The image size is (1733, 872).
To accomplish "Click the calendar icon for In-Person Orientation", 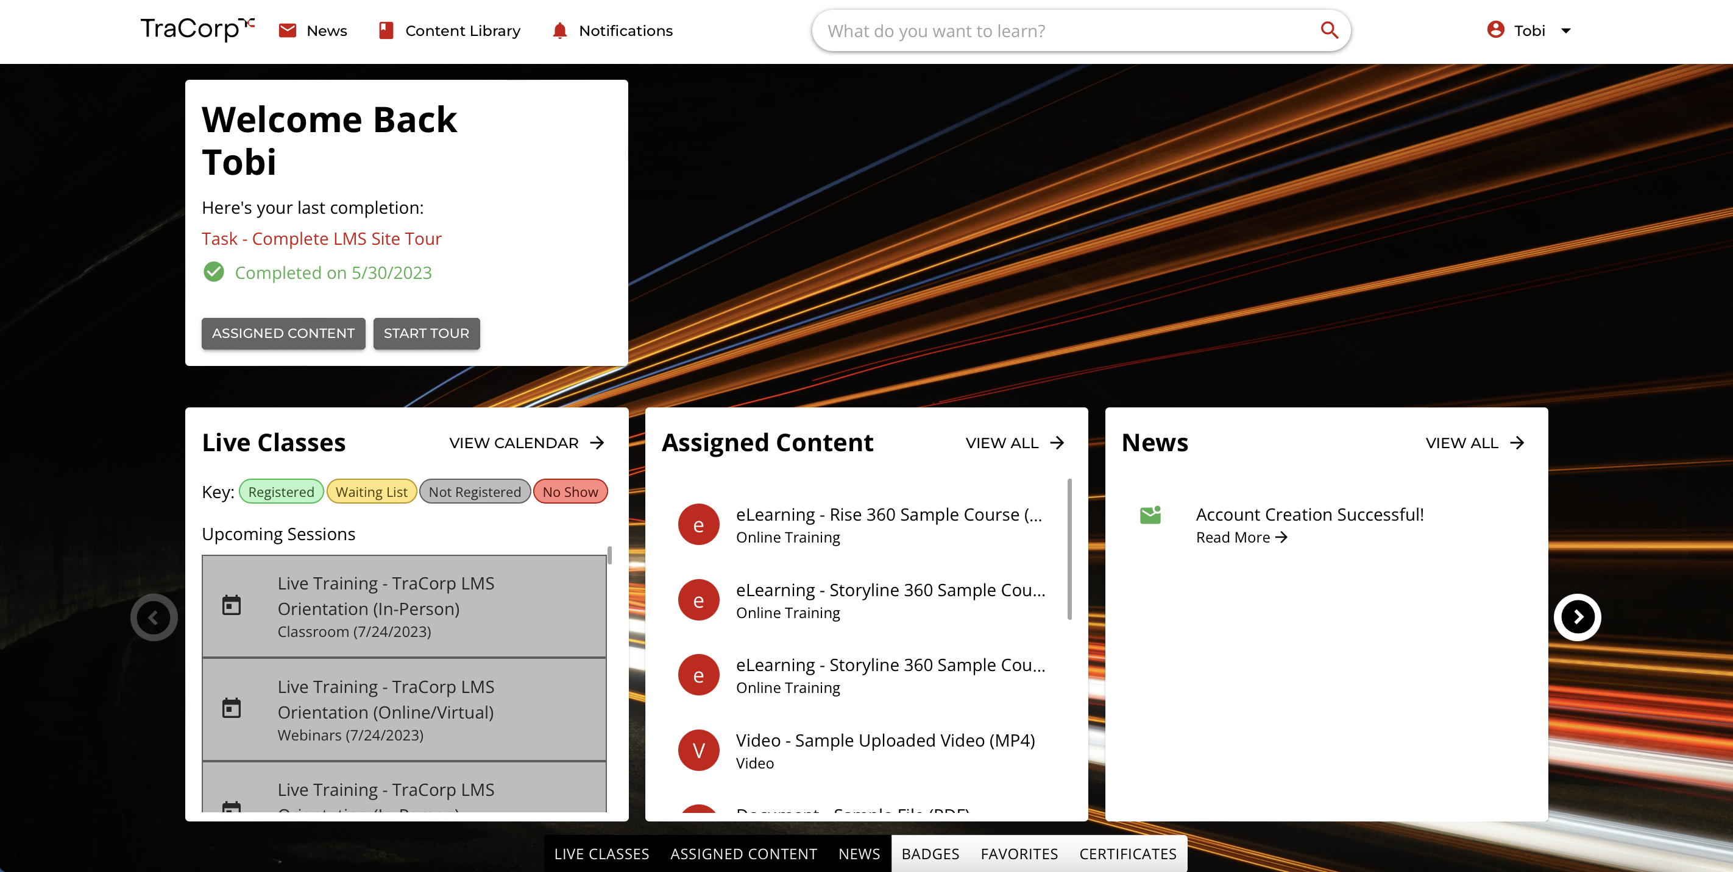I will click(232, 605).
